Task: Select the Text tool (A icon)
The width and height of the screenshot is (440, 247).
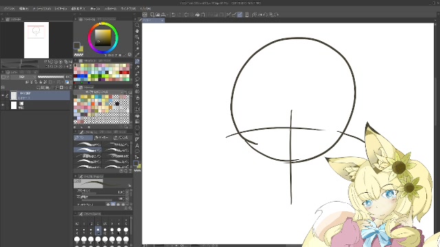Action: pyautogui.click(x=137, y=145)
